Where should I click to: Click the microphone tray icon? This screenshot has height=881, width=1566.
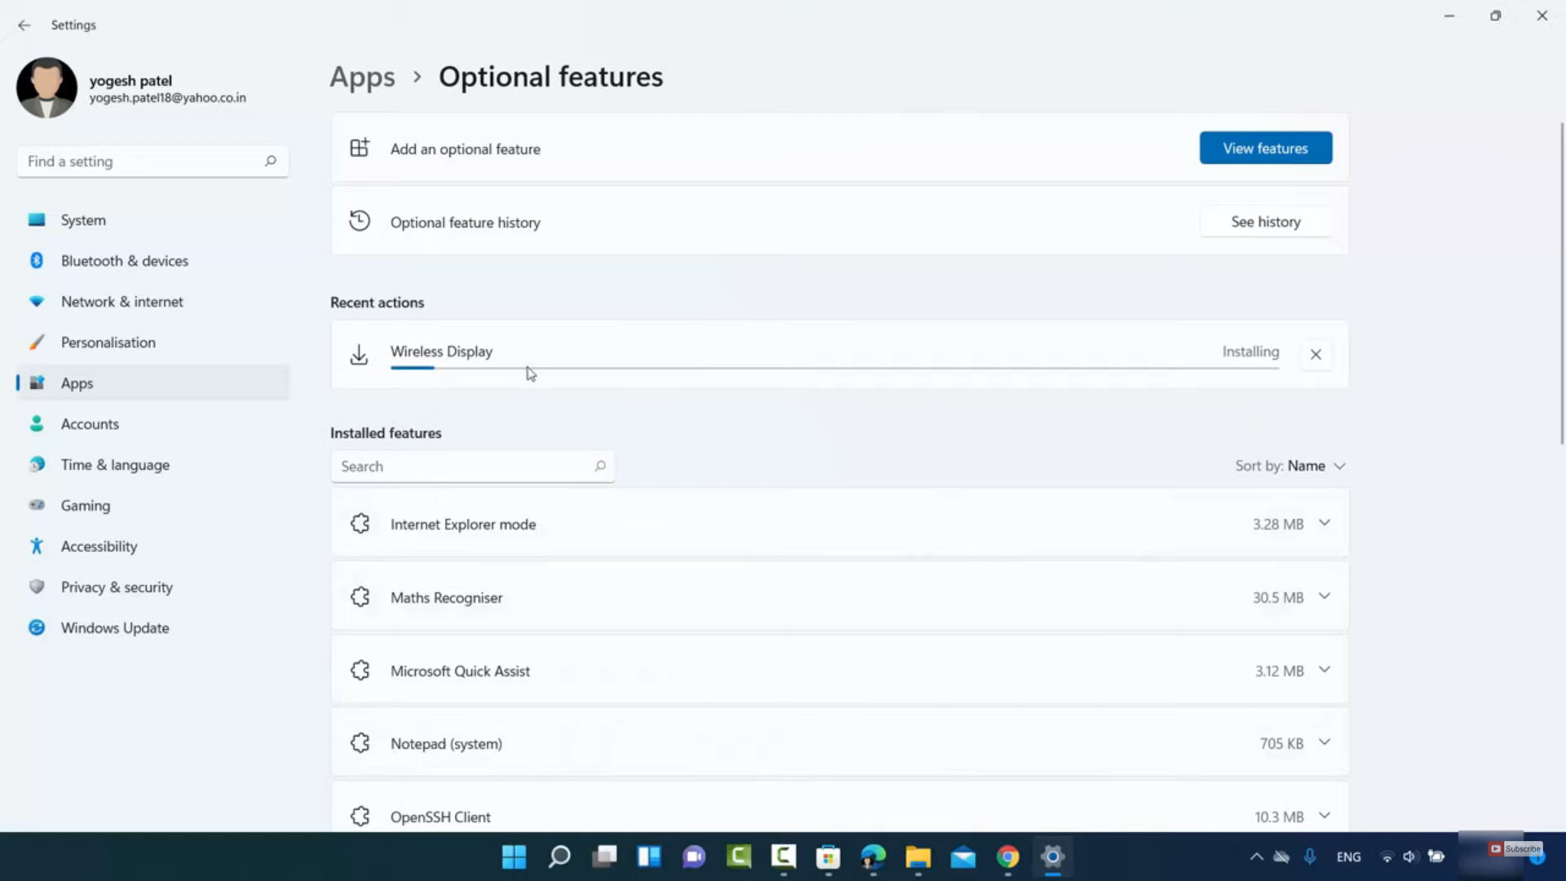[1309, 857]
